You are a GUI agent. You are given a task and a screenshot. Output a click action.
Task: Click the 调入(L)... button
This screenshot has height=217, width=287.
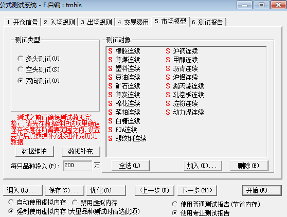23,190
